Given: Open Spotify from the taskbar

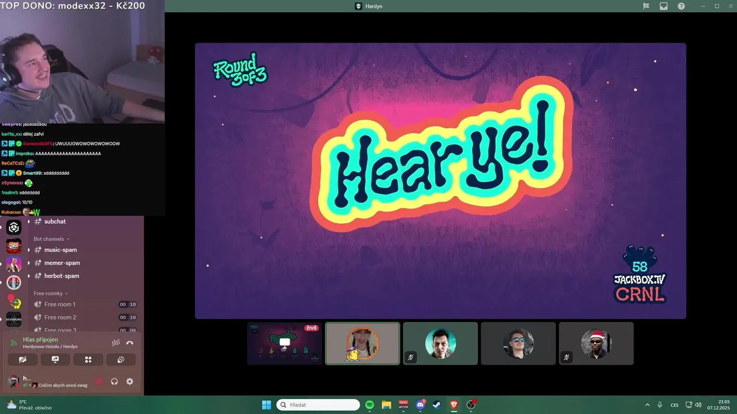Looking at the screenshot, I should (370, 405).
